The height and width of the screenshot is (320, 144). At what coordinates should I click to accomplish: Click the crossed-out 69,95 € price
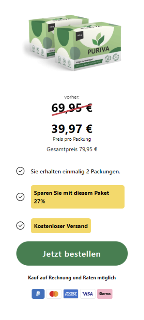click(72, 108)
